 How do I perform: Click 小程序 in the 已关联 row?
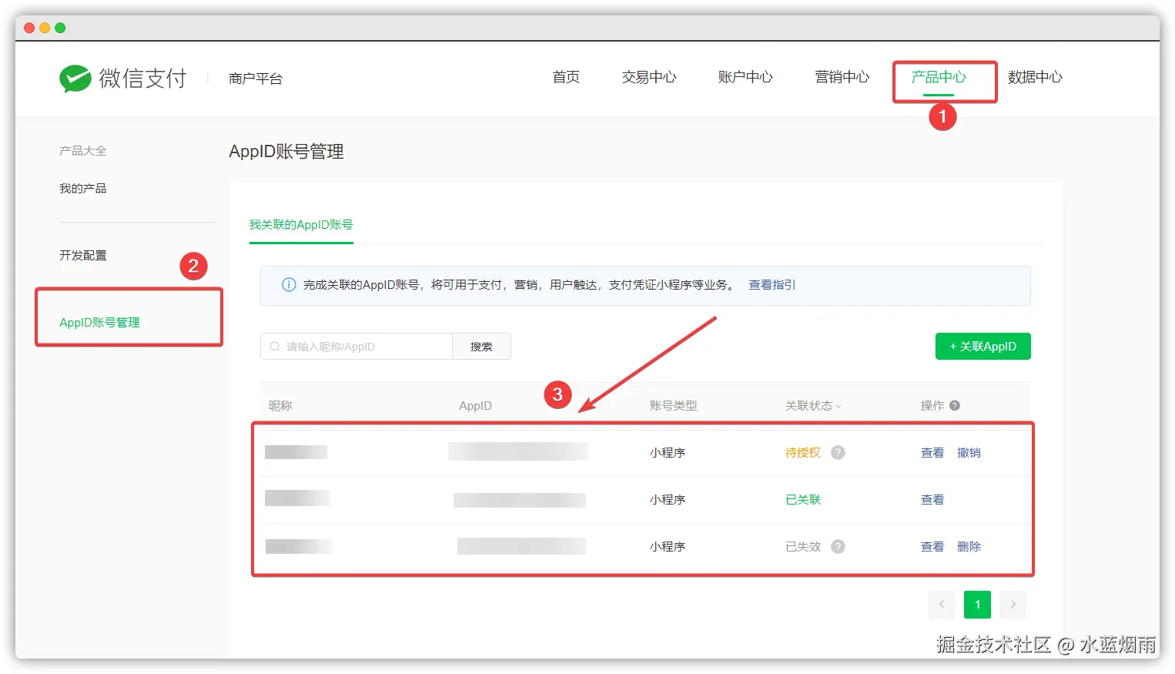coord(667,500)
